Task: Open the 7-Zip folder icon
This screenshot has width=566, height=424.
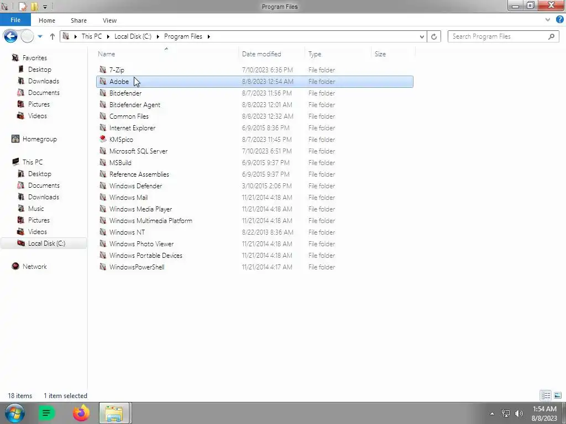Action: (x=103, y=70)
